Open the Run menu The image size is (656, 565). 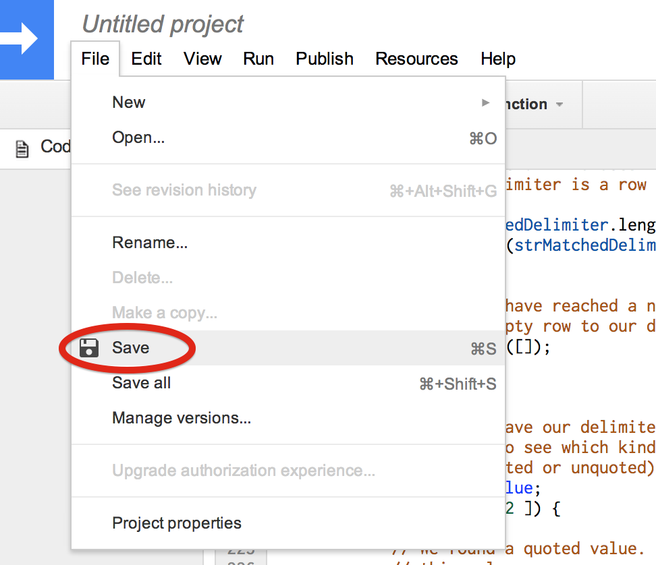coord(258,59)
